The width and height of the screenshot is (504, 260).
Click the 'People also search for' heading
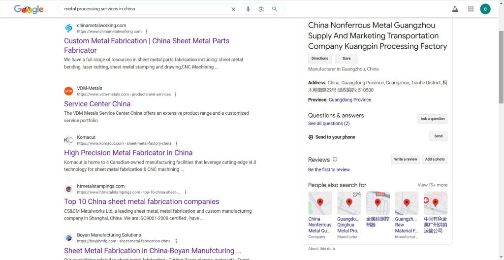(337, 185)
